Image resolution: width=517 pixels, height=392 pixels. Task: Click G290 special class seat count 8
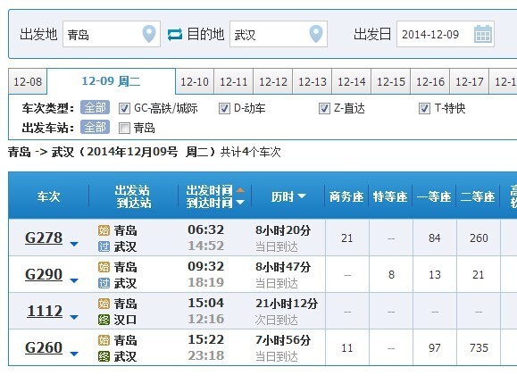point(391,275)
